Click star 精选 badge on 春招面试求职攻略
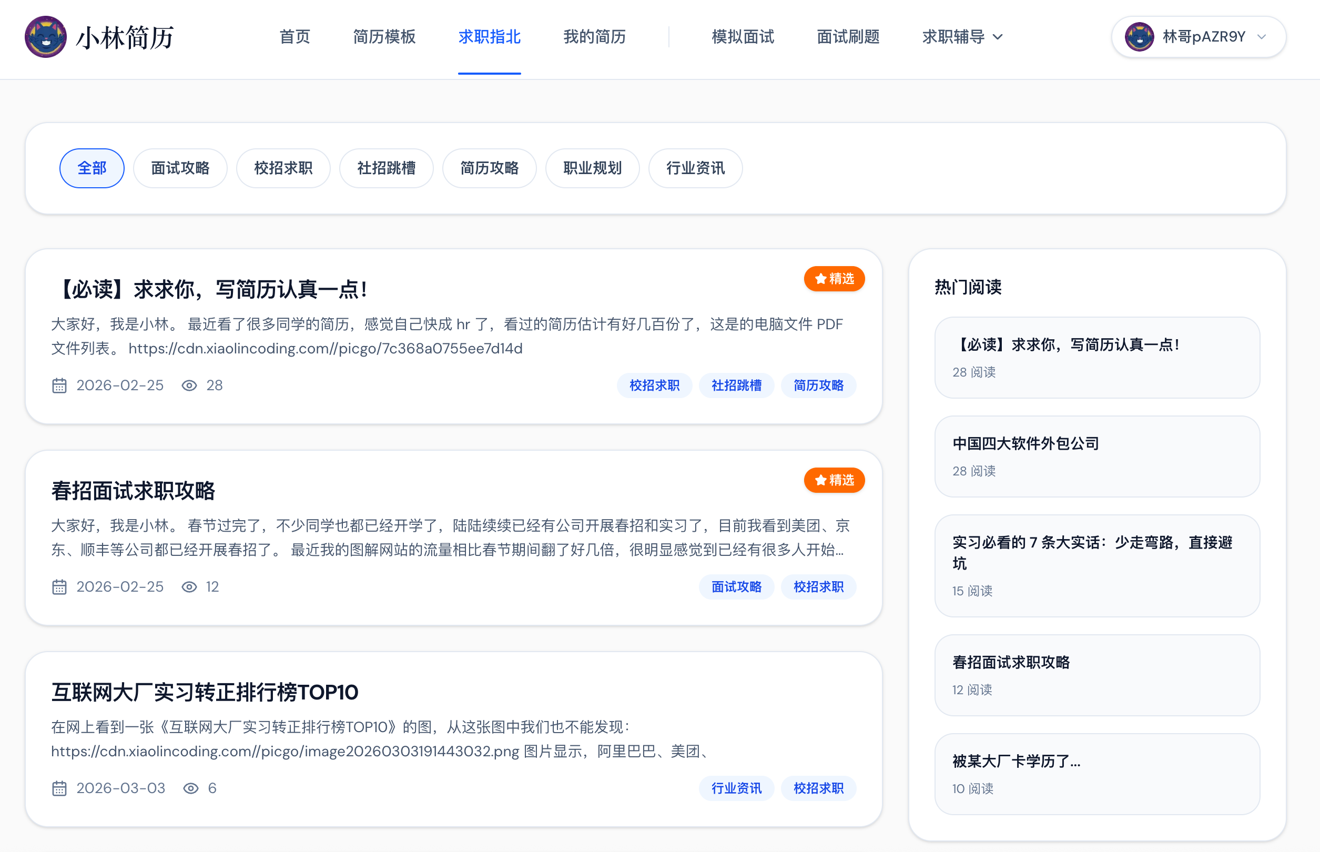 (834, 480)
